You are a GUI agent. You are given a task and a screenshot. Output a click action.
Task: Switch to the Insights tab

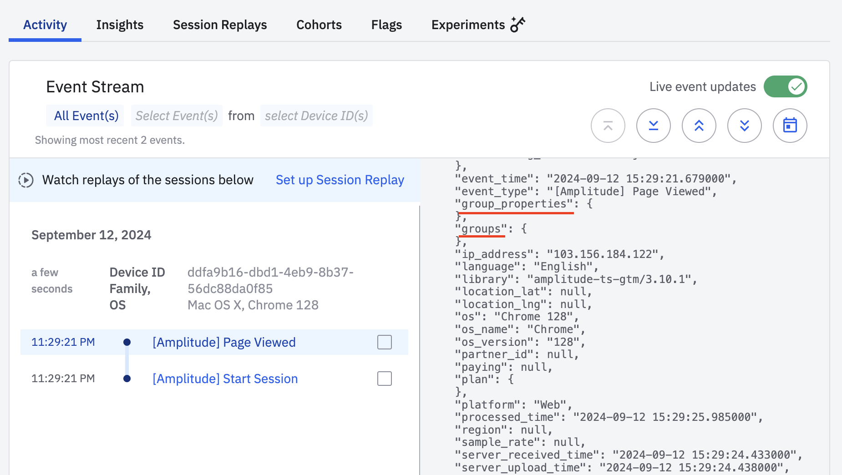120,25
